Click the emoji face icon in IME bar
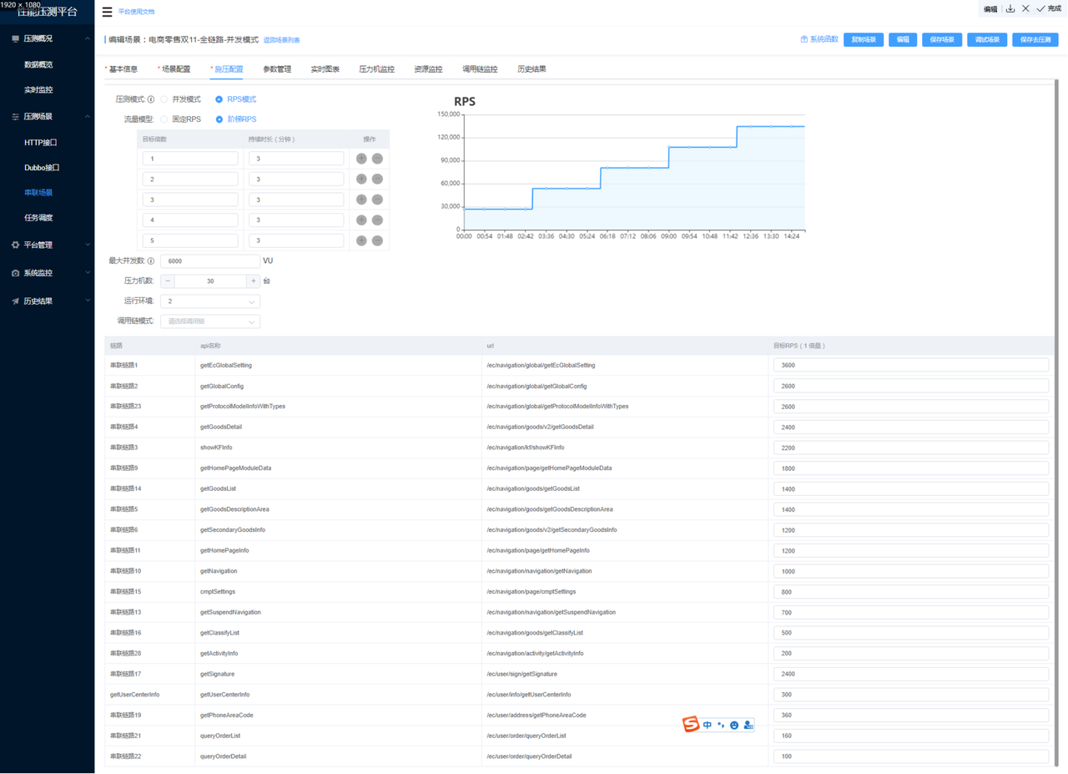 (734, 725)
